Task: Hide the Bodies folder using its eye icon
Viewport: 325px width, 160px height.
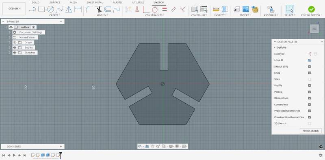Action: 15,47
